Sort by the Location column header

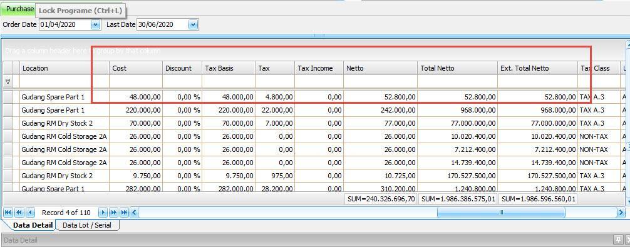(x=65, y=68)
